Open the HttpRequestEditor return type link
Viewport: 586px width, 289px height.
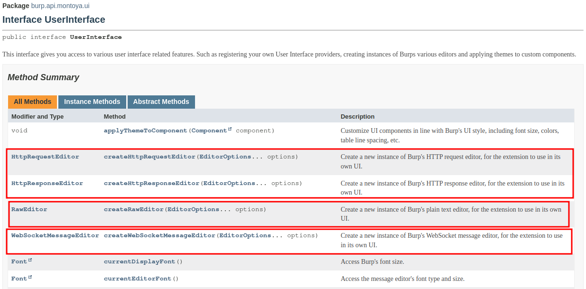45,157
